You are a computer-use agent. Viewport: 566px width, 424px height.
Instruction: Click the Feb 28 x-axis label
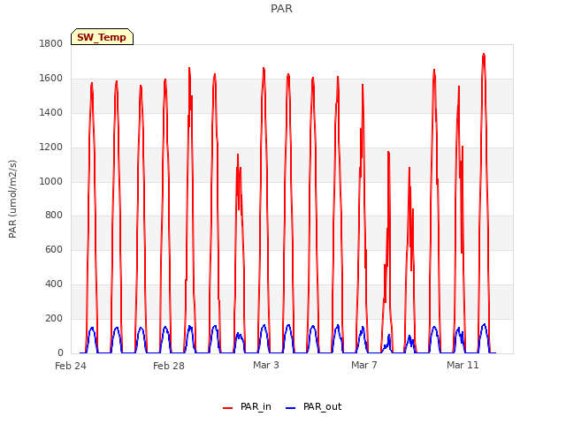pyautogui.click(x=169, y=366)
